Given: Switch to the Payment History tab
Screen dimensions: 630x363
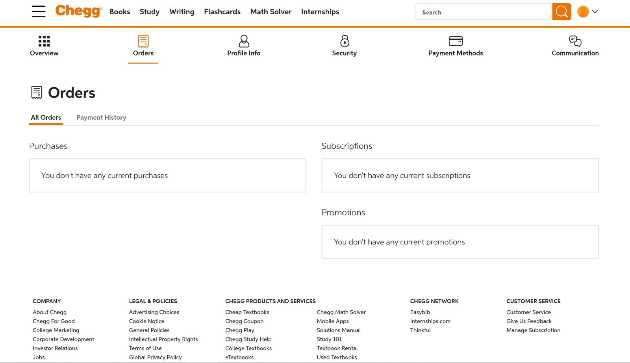Looking at the screenshot, I should point(101,117).
